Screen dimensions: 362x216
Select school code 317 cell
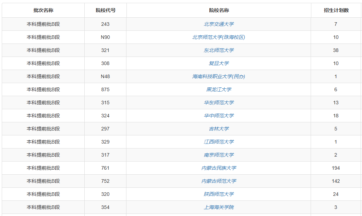point(105,155)
